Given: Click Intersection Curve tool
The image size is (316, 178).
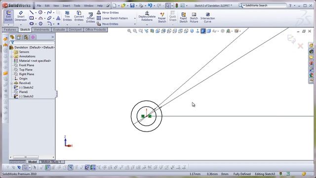Looking at the screenshot, I should click(207, 17).
